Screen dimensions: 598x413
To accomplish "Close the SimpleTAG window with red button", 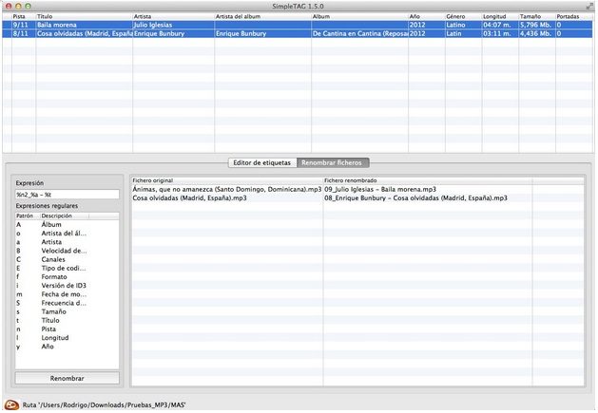I will [9, 6].
